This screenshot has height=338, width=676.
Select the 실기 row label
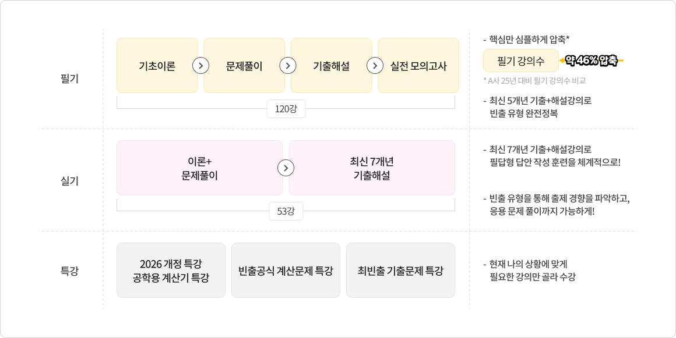pos(69,181)
